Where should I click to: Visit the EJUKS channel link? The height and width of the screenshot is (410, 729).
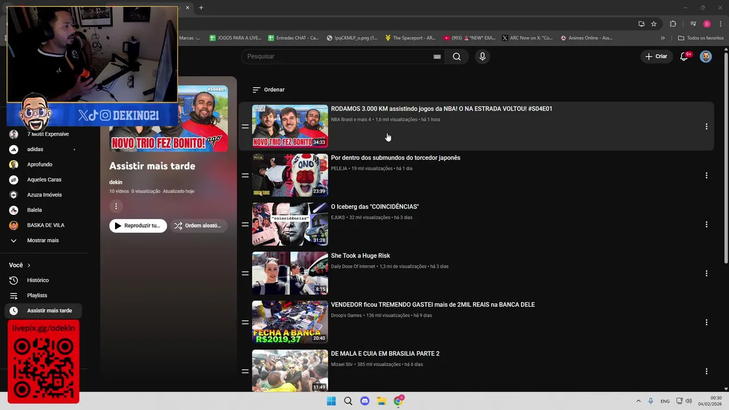tap(338, 218)
